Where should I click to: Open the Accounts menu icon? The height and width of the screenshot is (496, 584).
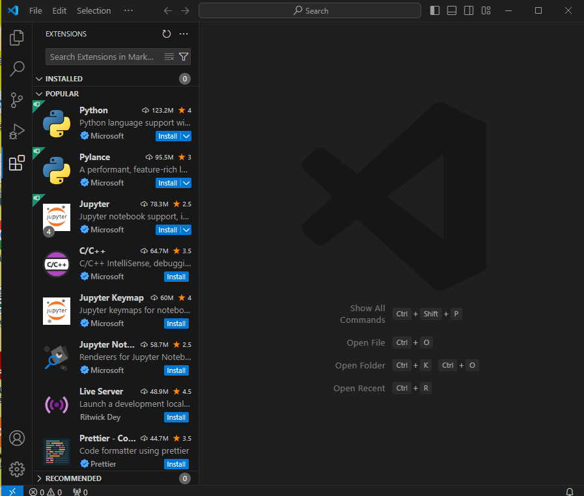(17, 438)
